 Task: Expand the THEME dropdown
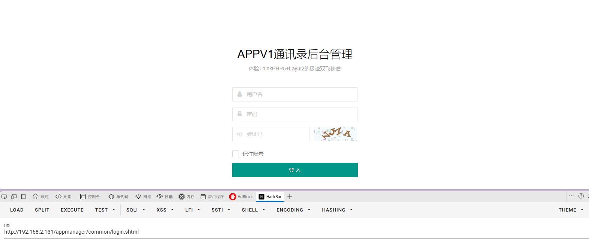pos(571,210)
